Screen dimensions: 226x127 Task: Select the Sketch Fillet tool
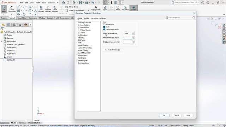[x=30, y=14]
